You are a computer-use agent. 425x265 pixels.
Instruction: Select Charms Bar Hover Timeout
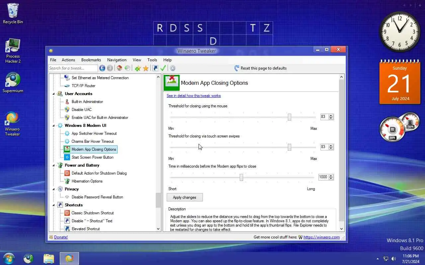(x=93, y=141)
